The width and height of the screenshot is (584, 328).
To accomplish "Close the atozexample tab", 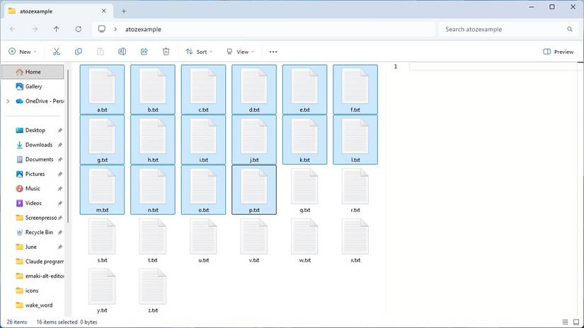I will click(x=104, y=11).
